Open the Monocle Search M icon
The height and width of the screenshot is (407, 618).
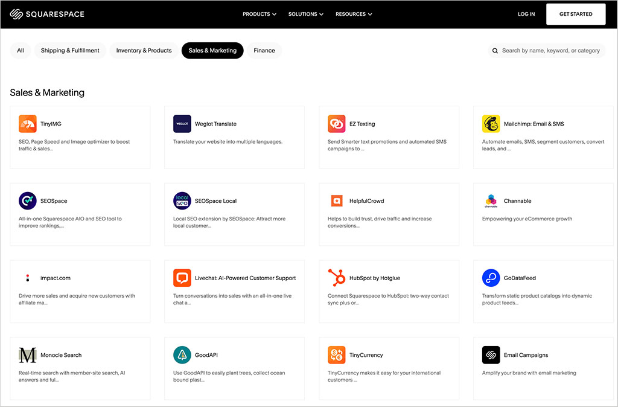click(x=28, y=355)
